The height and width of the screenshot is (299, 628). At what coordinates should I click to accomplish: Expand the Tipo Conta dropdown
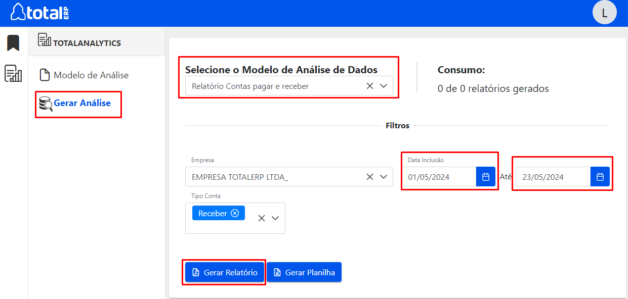275,218
